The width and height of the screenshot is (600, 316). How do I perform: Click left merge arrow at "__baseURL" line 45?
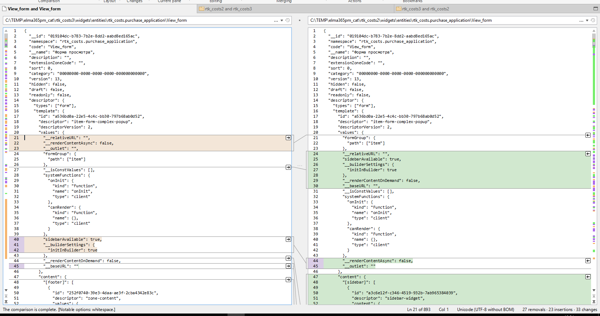pyautogui.click(x=288, y=266)
